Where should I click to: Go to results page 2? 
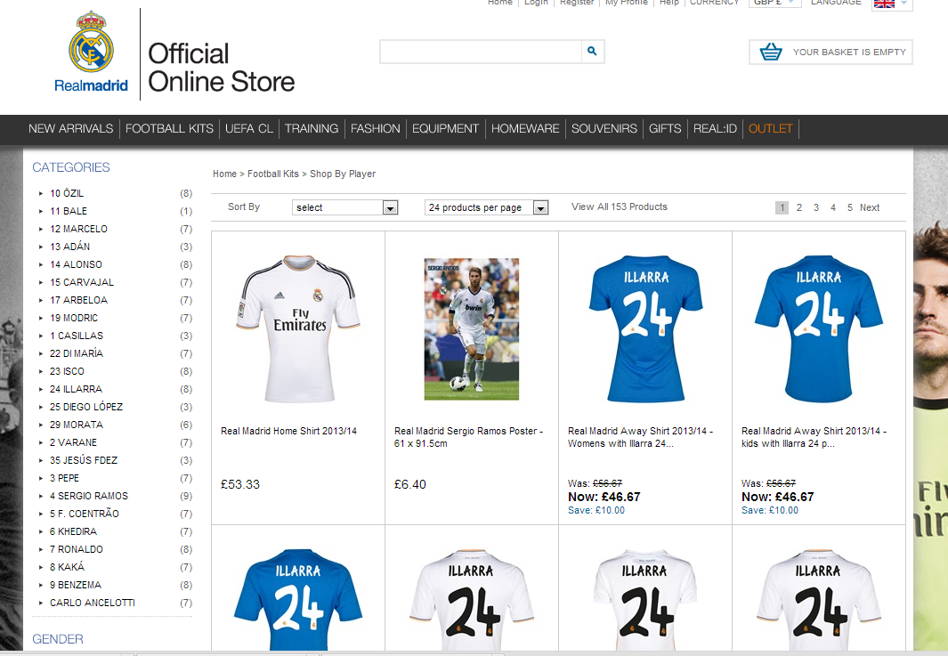pos(799,207)
